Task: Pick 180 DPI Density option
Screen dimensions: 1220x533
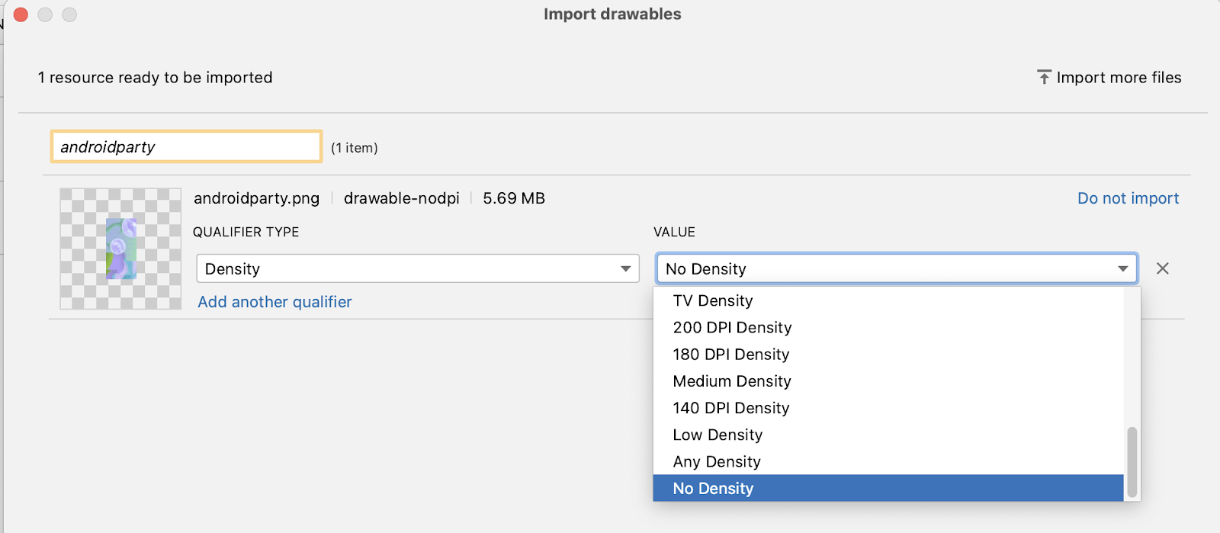Action: point(730,354)
